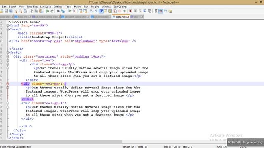
Task: Switch to the new 1 tab
Action: click(137, 17)
